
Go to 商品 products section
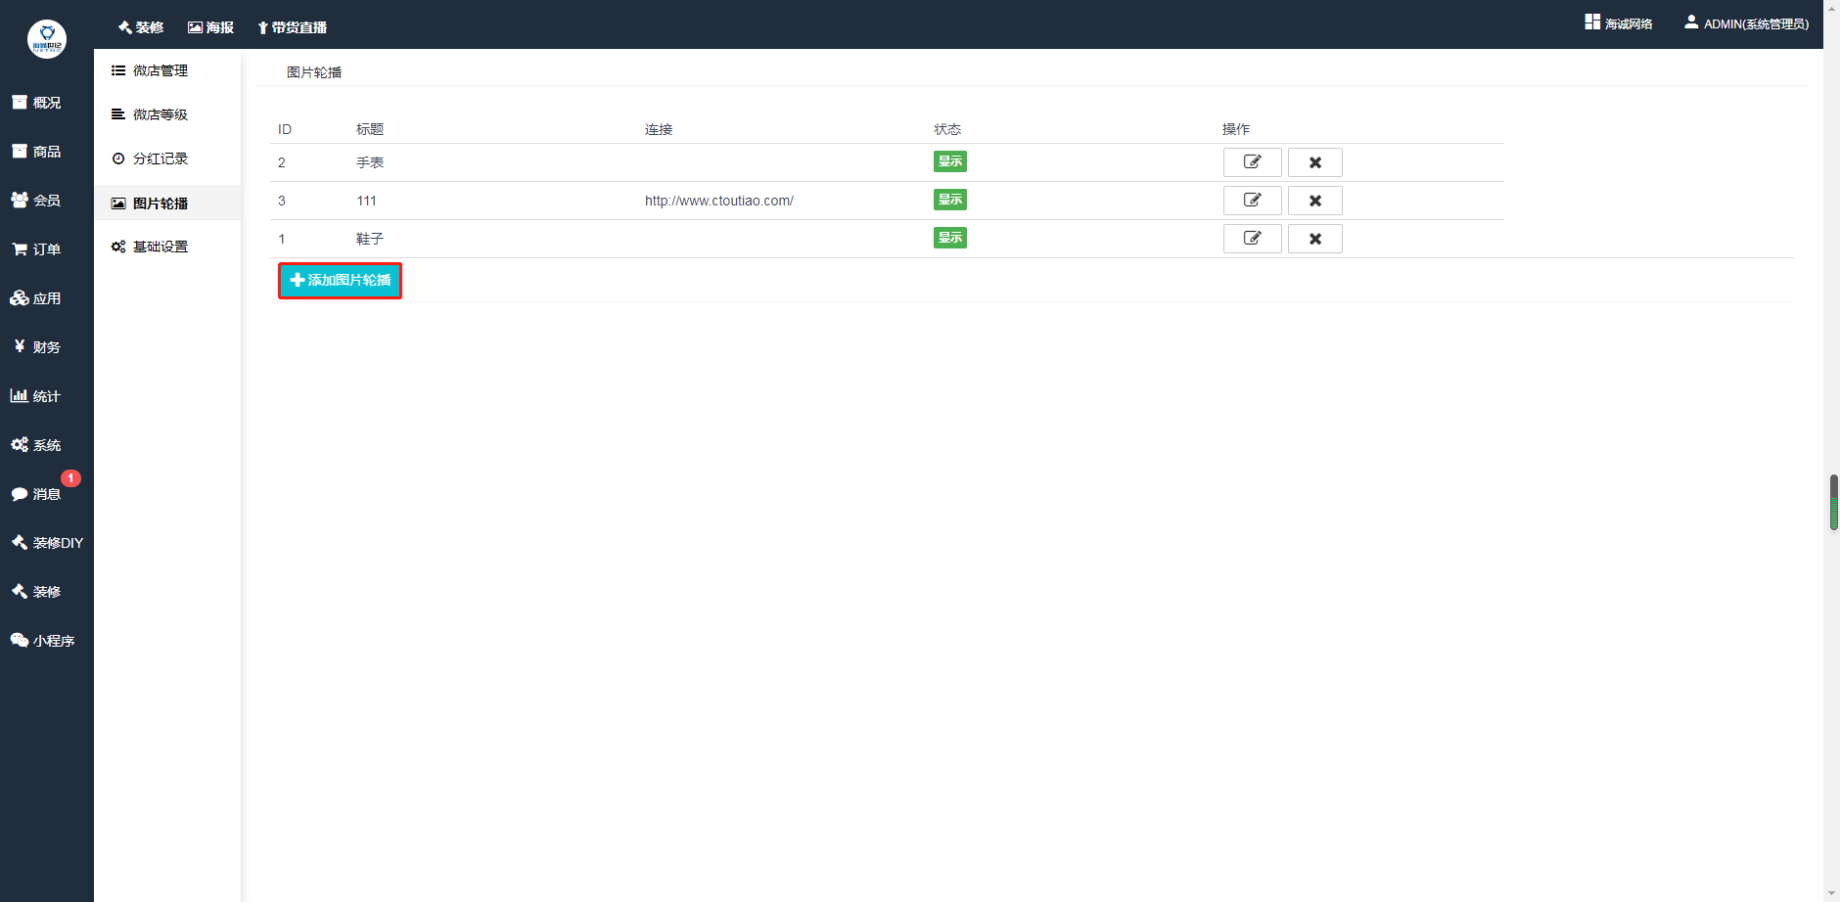pyautogui.click(x=36, y=152)
